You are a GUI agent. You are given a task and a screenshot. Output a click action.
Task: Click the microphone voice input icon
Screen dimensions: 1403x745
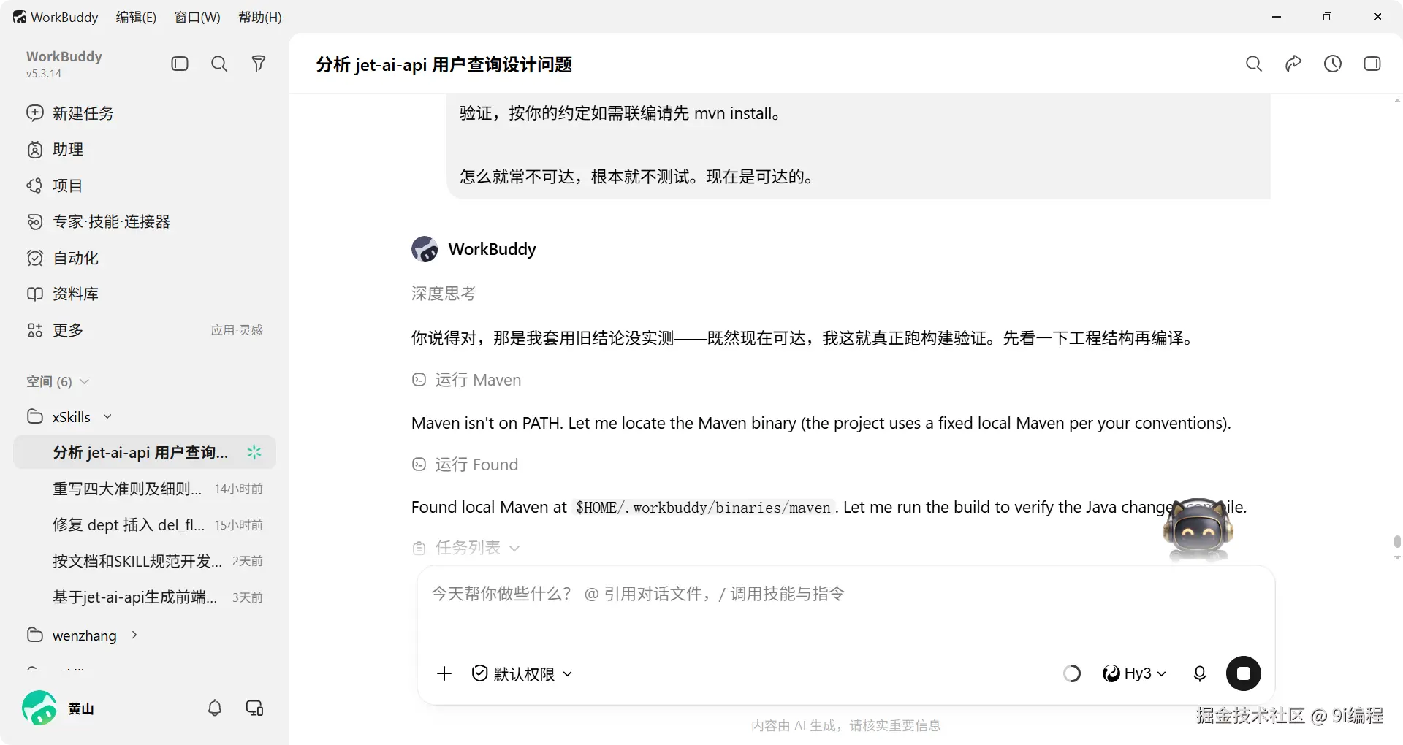click(x=1200, y=673)
